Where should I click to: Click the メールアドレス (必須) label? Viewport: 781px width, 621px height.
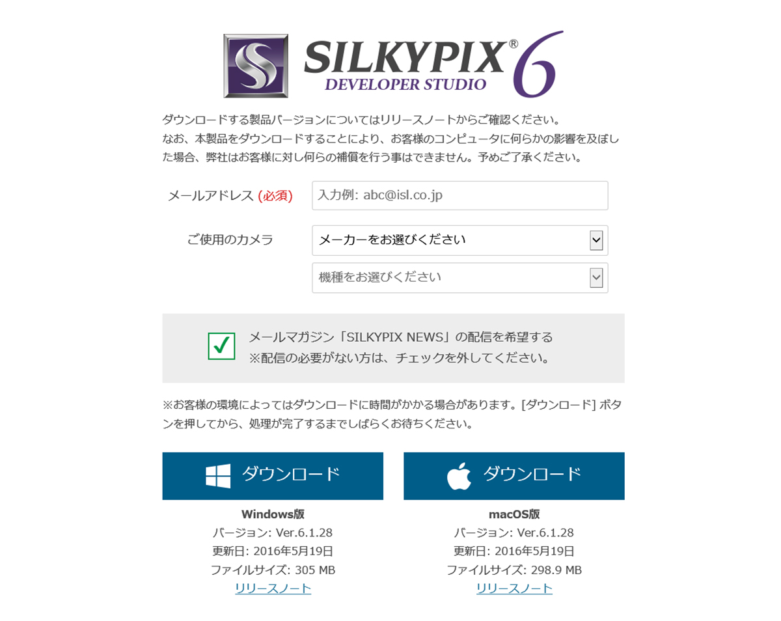(x=230, y=195)
